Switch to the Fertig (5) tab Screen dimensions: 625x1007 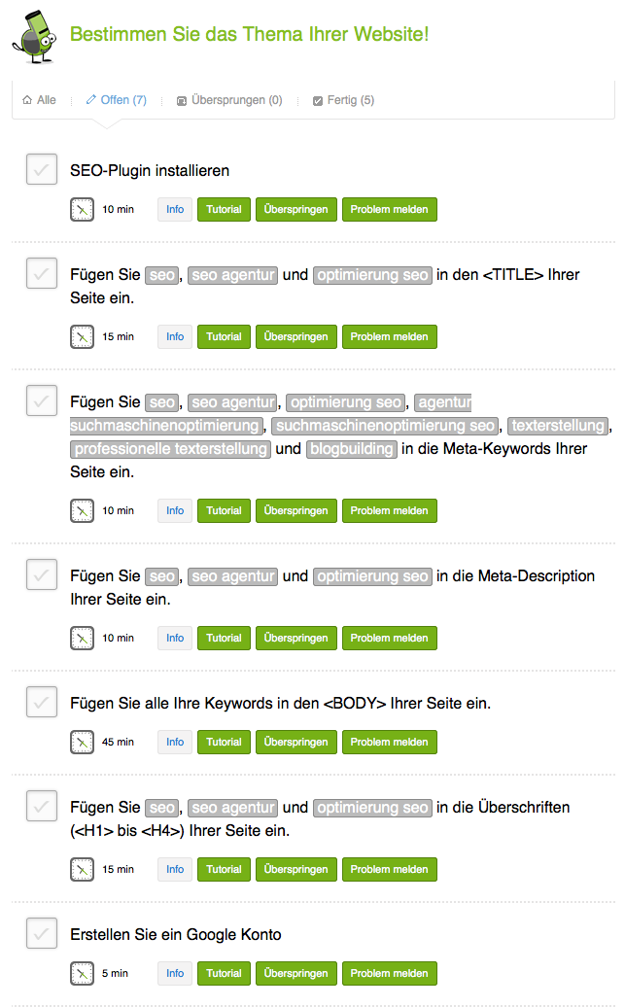tap(350, 100)
